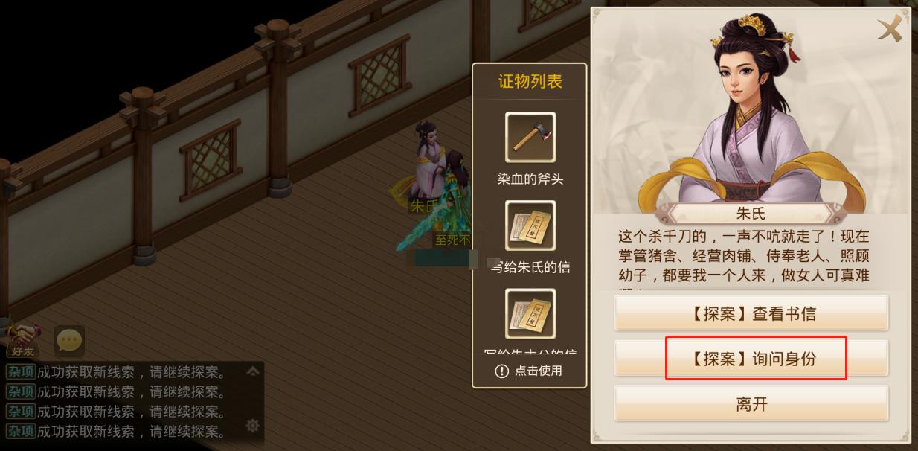Select the letter to 朱氏 evidence icon
Screen dimensions: 918x451
click(x=530, y=225)
